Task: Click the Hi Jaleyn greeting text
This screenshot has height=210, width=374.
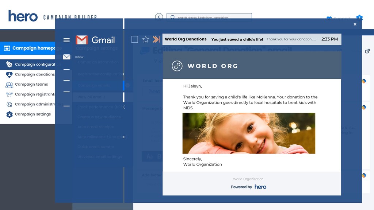Action: click(x=192, y=86)
